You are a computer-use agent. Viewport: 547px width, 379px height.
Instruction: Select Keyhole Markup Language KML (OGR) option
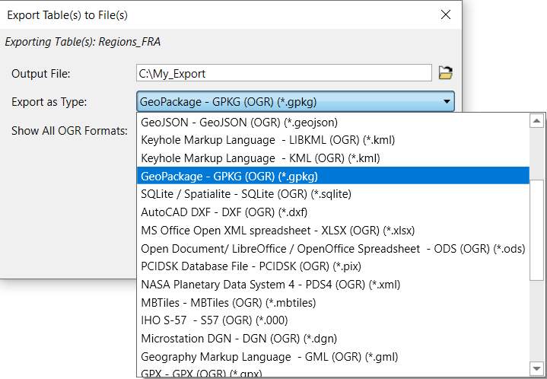tap(333, 158)
